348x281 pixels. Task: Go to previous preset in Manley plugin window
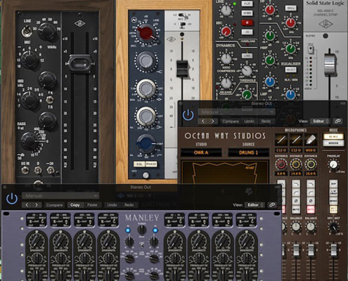tap(27, 205)
